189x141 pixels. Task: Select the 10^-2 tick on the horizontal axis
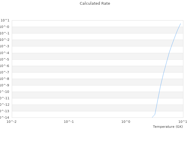click(x=12, y=122)
